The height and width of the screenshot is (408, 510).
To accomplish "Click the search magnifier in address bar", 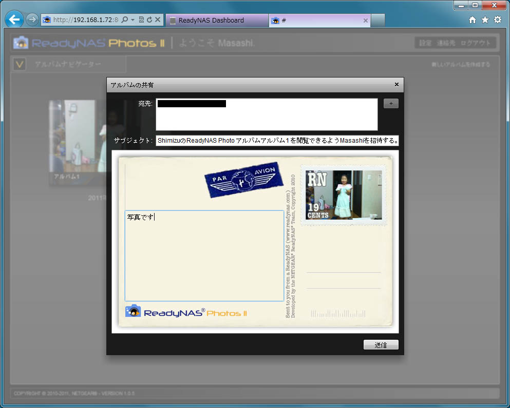I will (125, 20).
